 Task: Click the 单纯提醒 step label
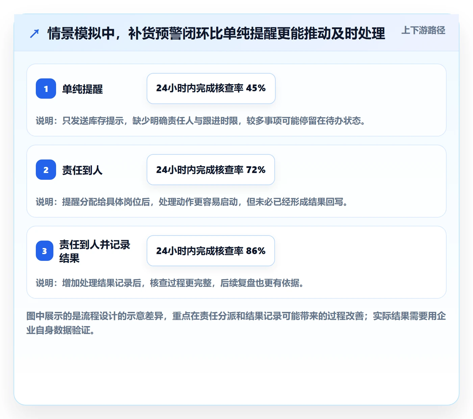pyautogui.click(x=82, y=89)
